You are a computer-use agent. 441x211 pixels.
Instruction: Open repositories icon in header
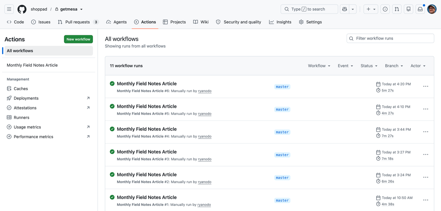tap(408, 9)
